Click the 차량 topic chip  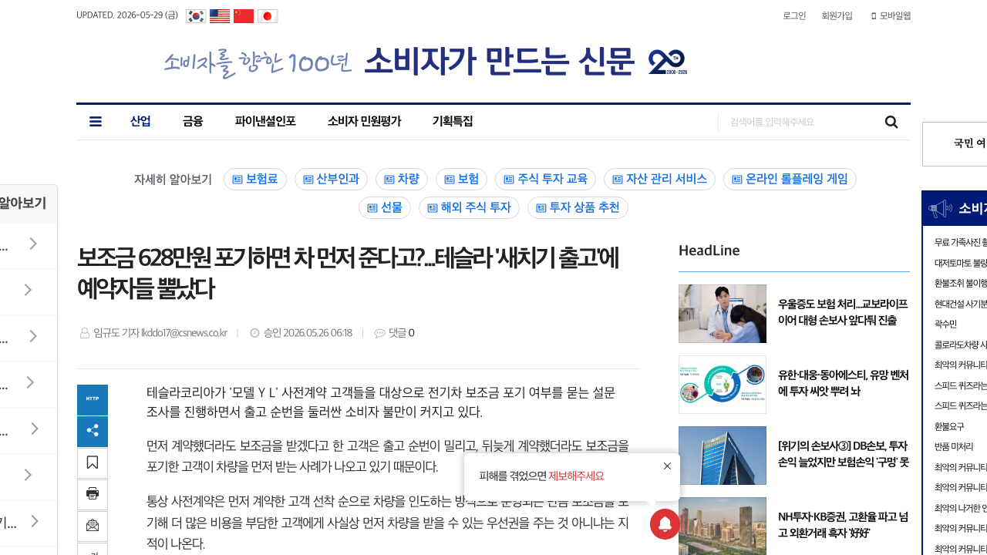402,179
